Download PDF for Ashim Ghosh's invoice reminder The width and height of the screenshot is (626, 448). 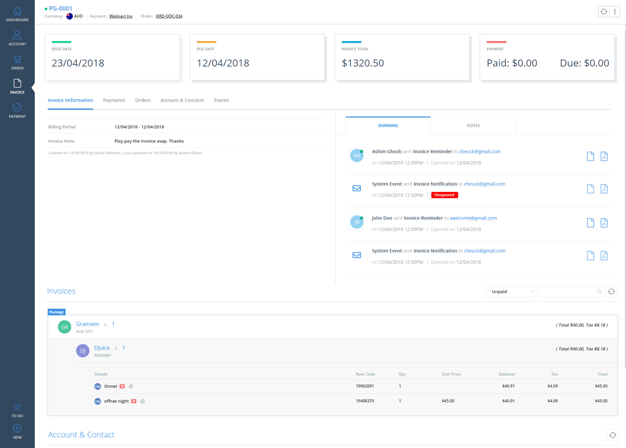click(604, 156)
